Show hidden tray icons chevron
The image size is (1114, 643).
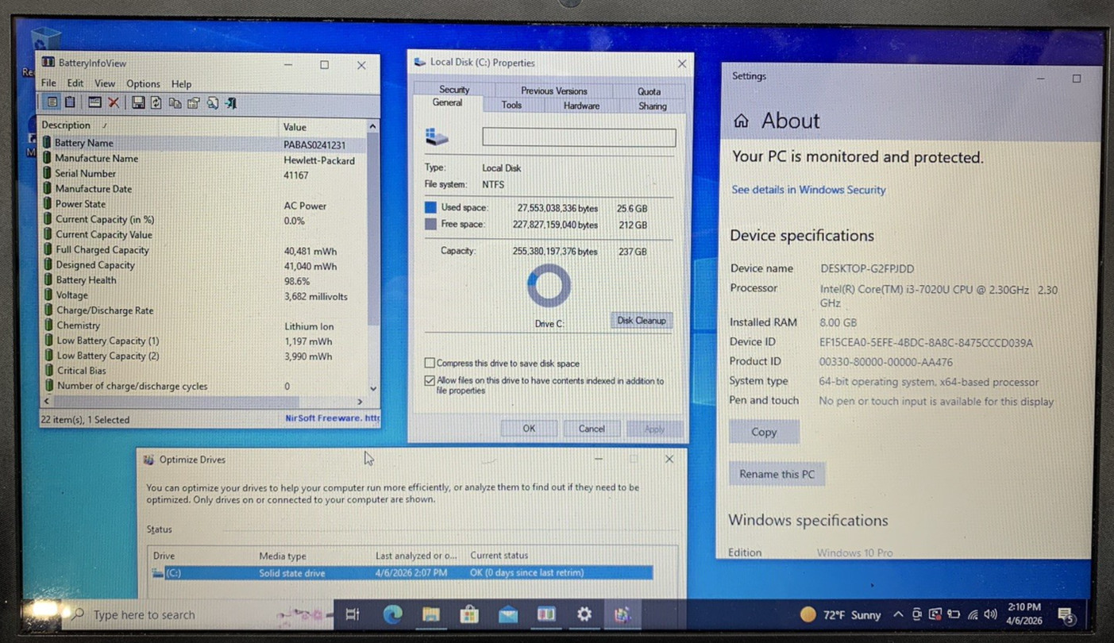[898, 614]
